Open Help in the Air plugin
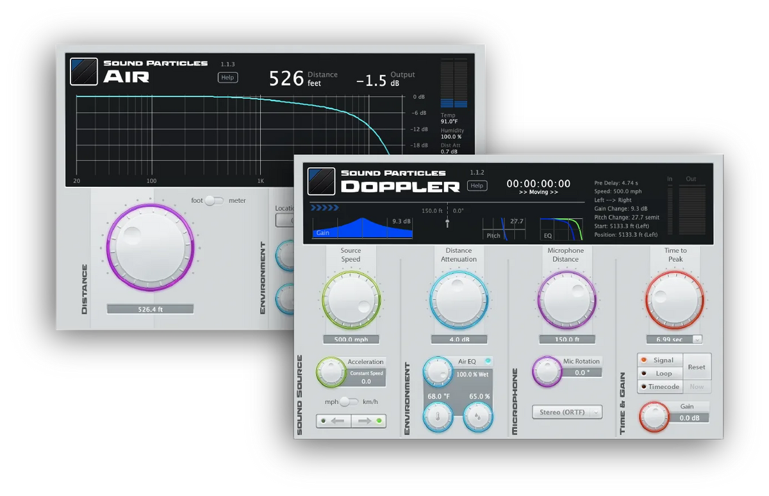The height and width of the screenshot is (496, 769). (x=227, y=77)
